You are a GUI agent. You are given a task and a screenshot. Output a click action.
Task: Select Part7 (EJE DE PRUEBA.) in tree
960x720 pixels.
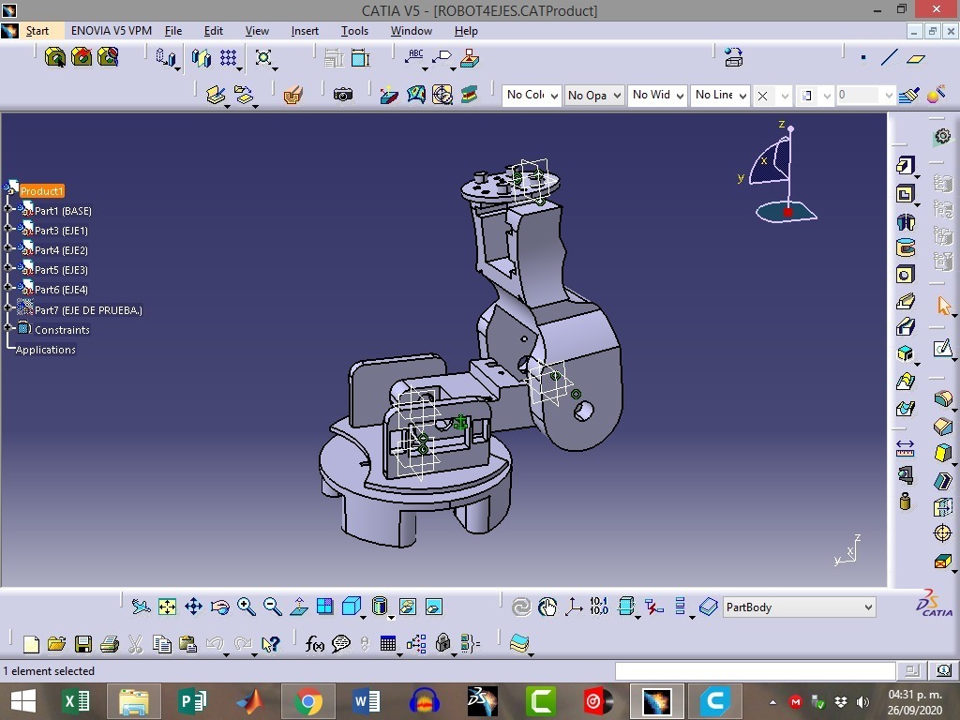tap(87, 310)
